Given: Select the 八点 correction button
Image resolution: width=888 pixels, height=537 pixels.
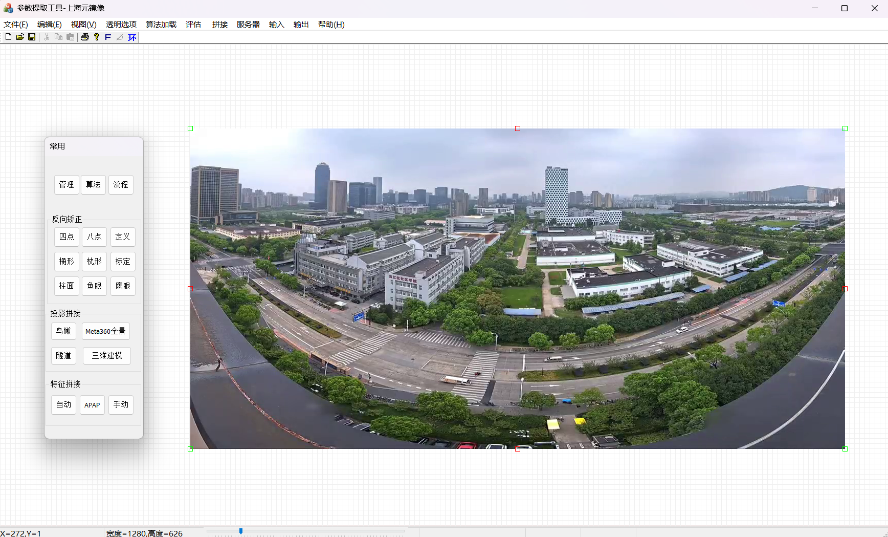Looking at the screenshot, I should [94, 237].
